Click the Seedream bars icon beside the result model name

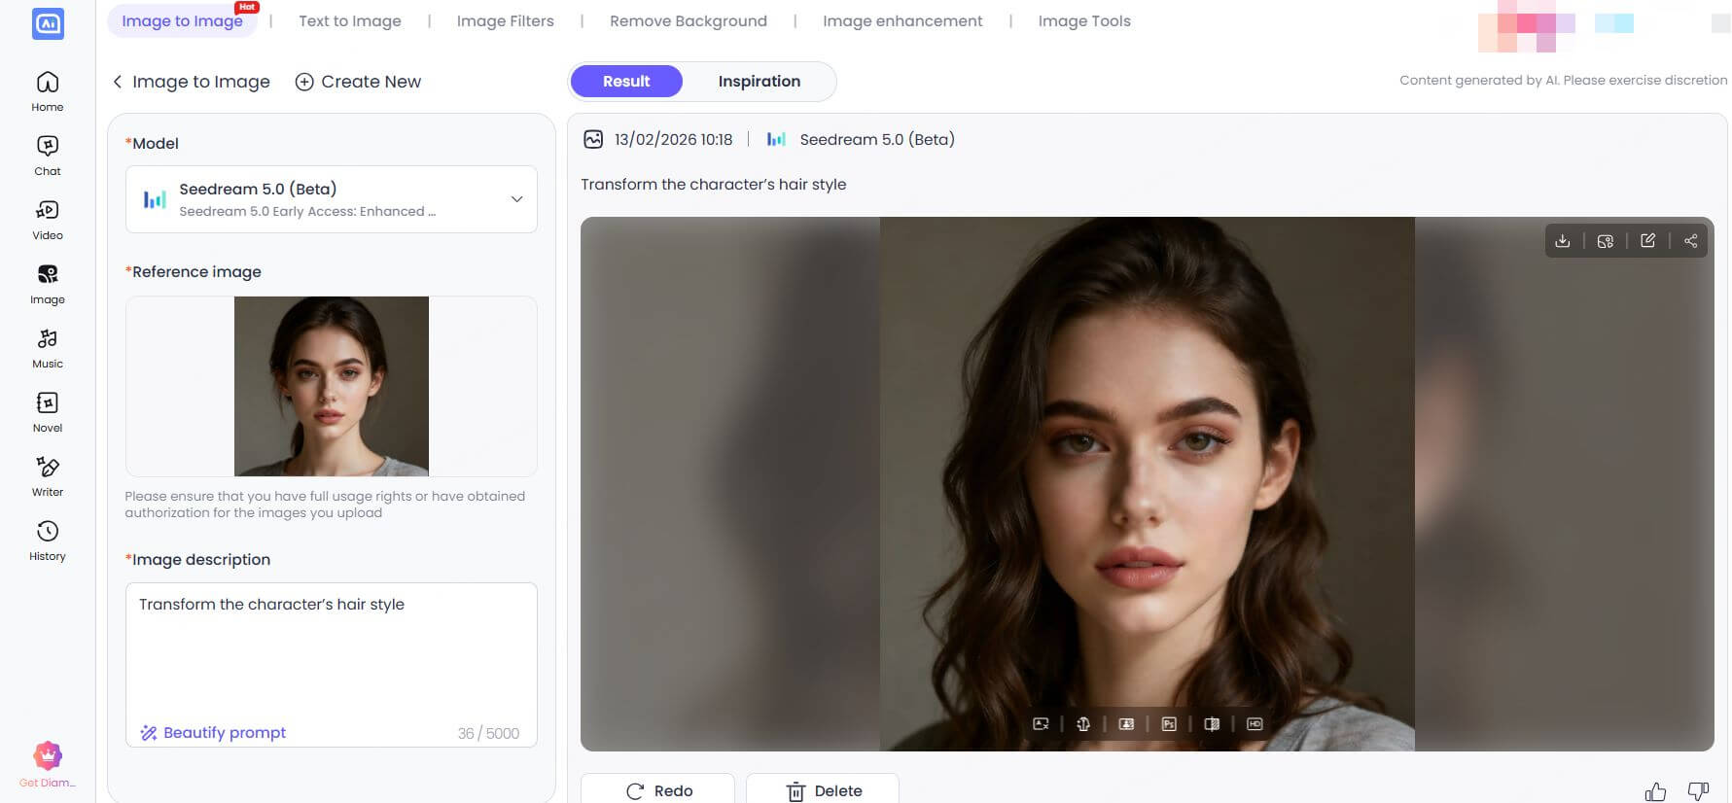pyautogui.click(x=776, y=139)
